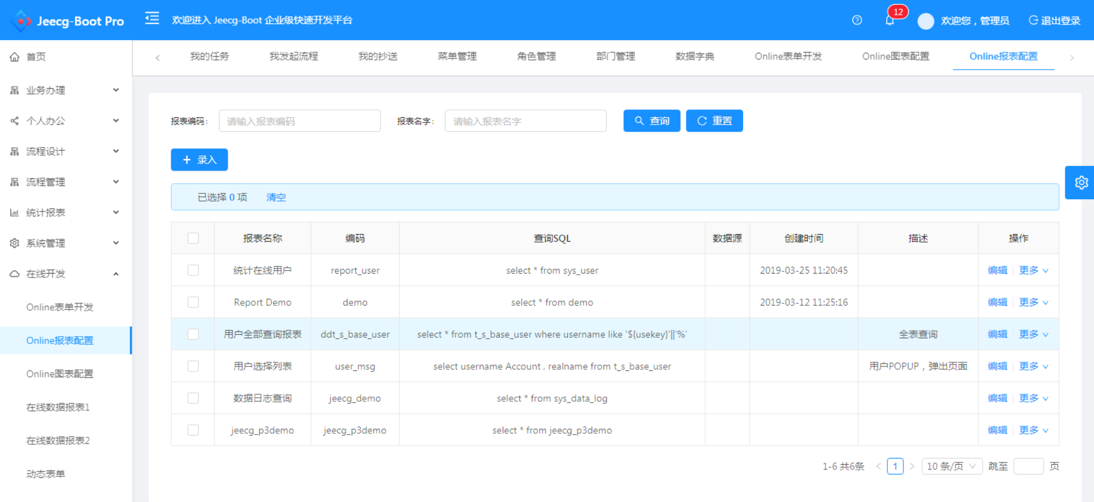Click the gear icon beside 系统管理
The width and height of the screenshot is (1094, 502).
click(x=15, y=243)
